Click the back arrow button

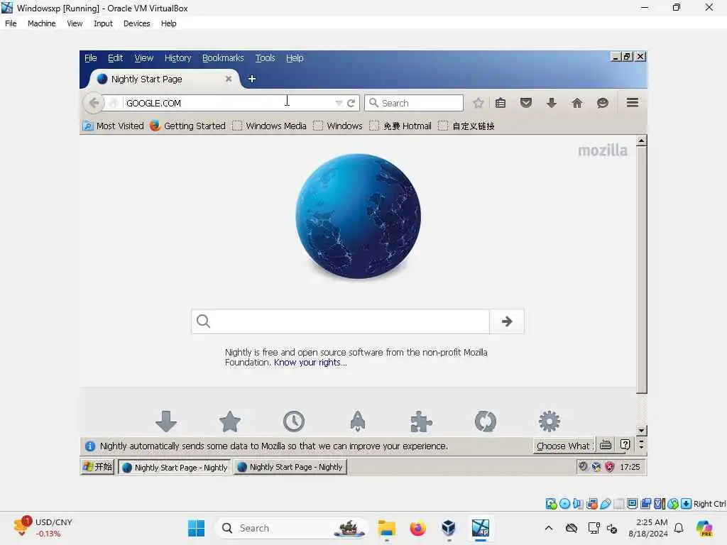[x=94, y=103]
